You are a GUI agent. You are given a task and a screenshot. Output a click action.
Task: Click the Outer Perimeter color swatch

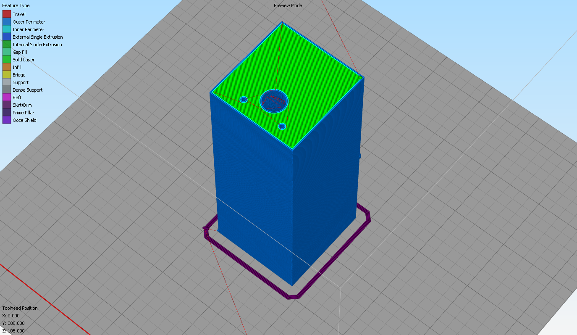pyautogui.click(x=6, y=21)
